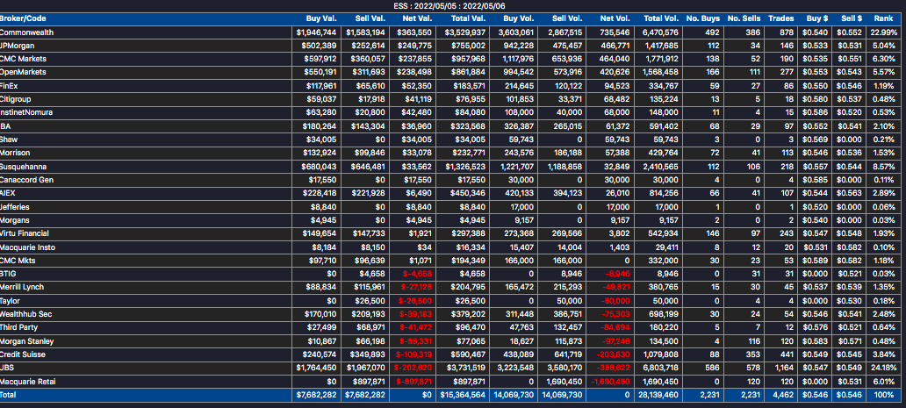Screen dimensions: 906x408
Task: Click the 28,139,460 total volume cell
Action: (658, 396)
